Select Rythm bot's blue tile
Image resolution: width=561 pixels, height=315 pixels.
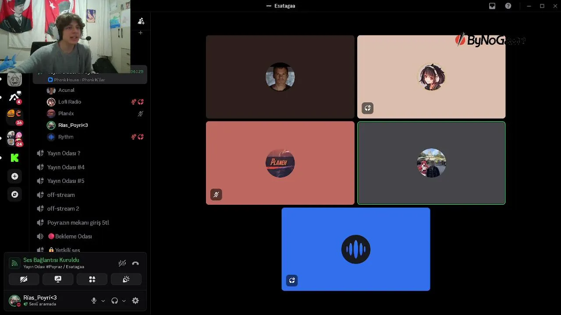(356, 249)
